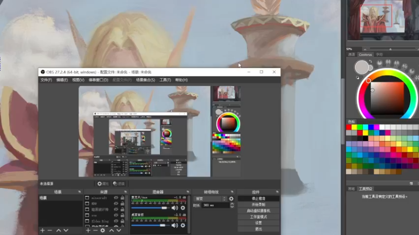Undock the 来源 panel with its header icon
The width and height of the screenshot is (419, 235).
point(125,192)
